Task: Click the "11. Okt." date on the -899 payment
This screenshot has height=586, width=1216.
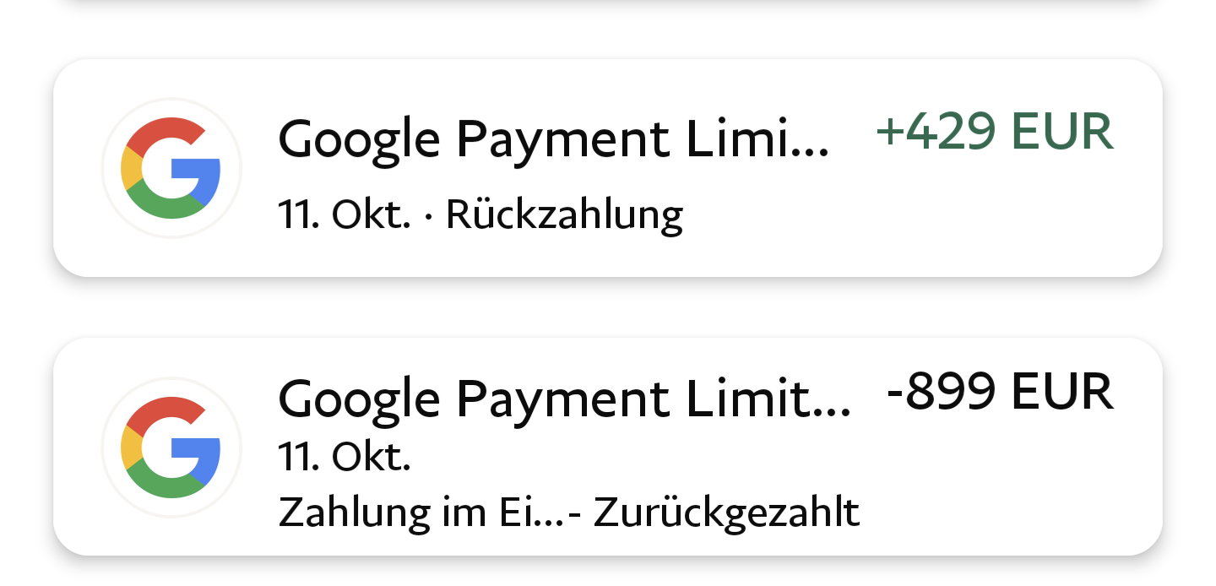Action: [x=344, y=457]
